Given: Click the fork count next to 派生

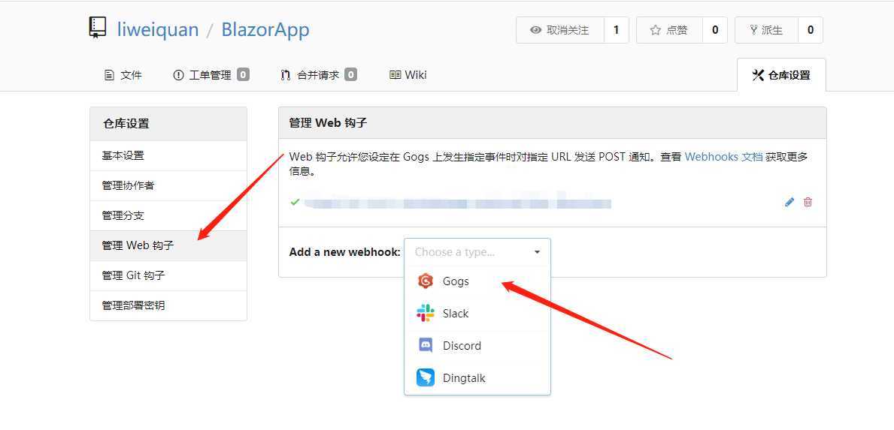Looking at the screenshot, I should coord(811,30).
